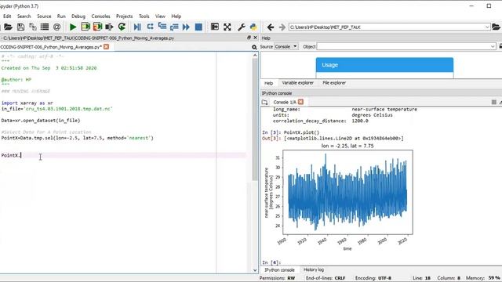Click the debugger step-return icon

pos(174,27)
